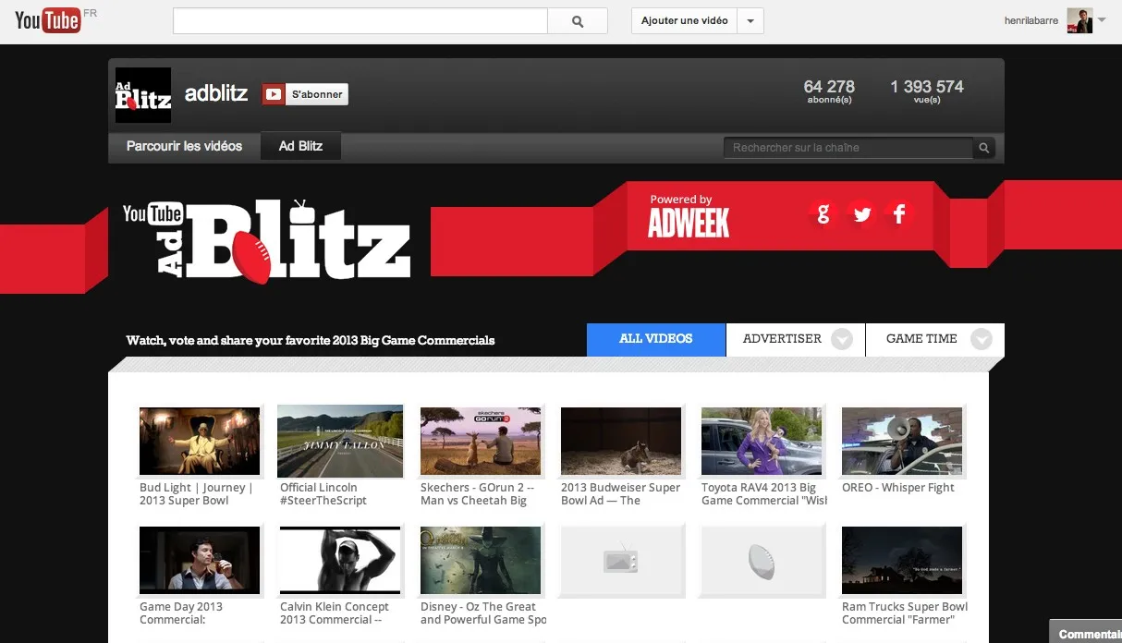Open the adblitz channel name link
Image resolution: width=1122 pixels, height=643 pixels.
216,93
